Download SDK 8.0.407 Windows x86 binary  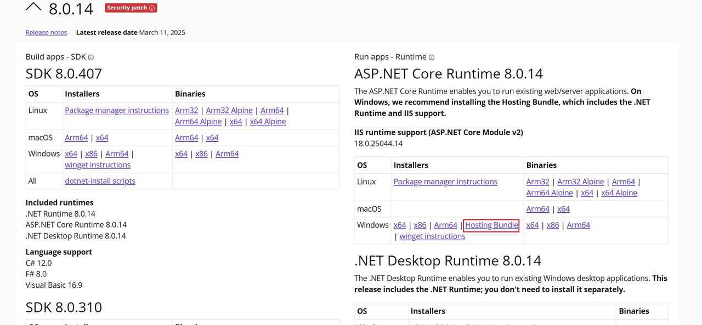point(202,154)
